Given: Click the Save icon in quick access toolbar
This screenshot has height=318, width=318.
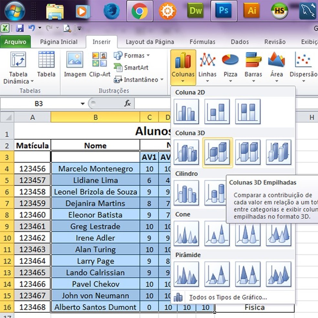Looking at the screenshot, I should coord(20,28).
